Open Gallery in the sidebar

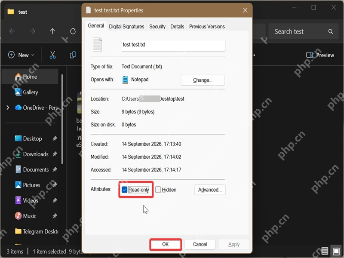point(30,92)
